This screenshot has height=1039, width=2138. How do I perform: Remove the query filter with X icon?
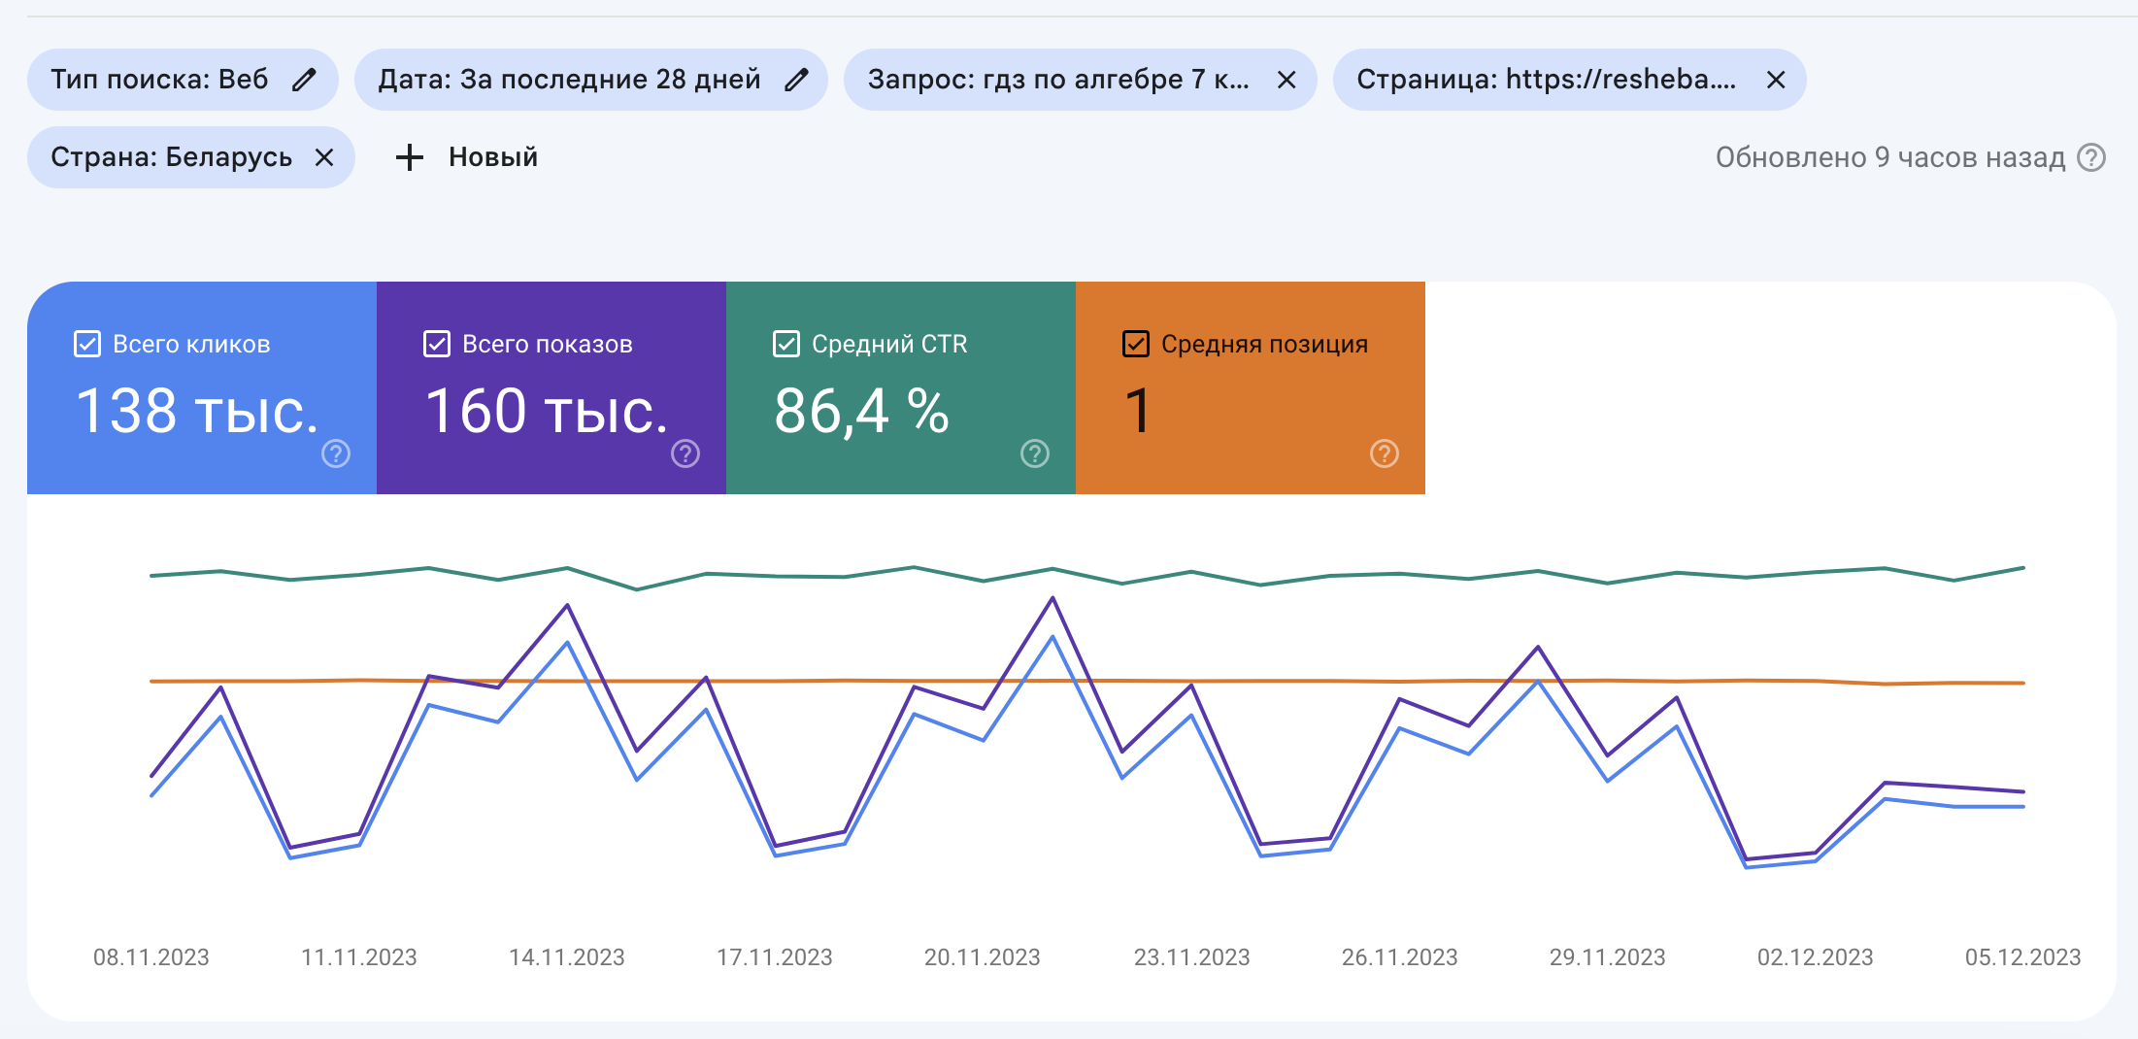coord(1286,80)
